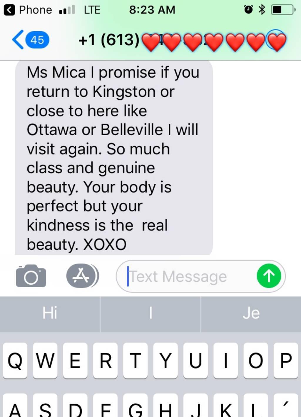Tap the Q key
The width and height of the screenshot is (301, 417).
tap(15, 360)
